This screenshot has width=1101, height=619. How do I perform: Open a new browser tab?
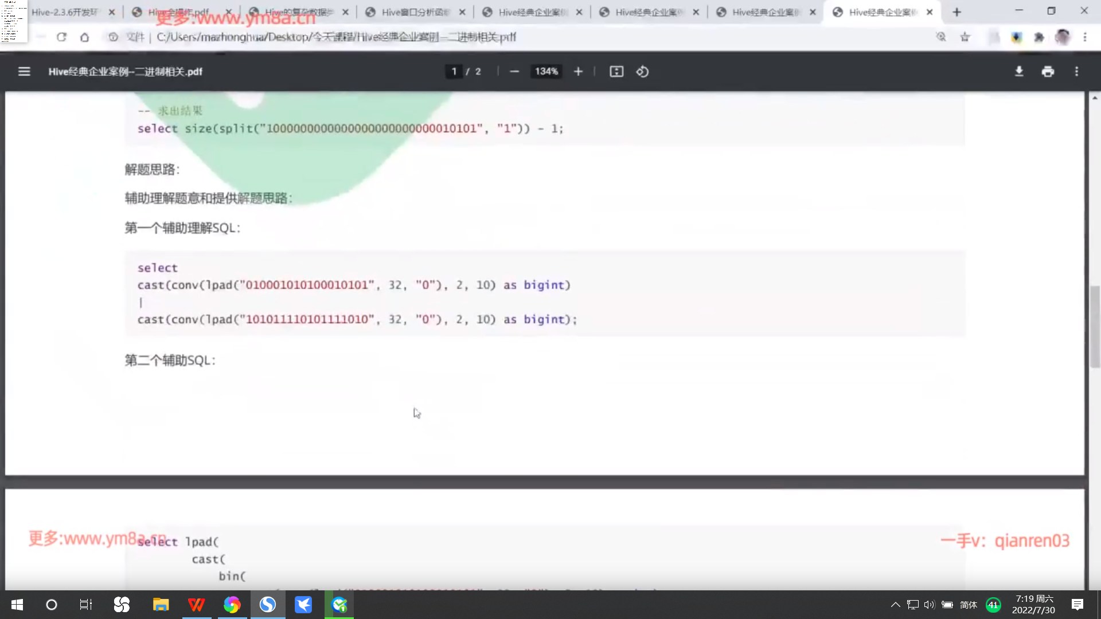click(x=956, y=12)
